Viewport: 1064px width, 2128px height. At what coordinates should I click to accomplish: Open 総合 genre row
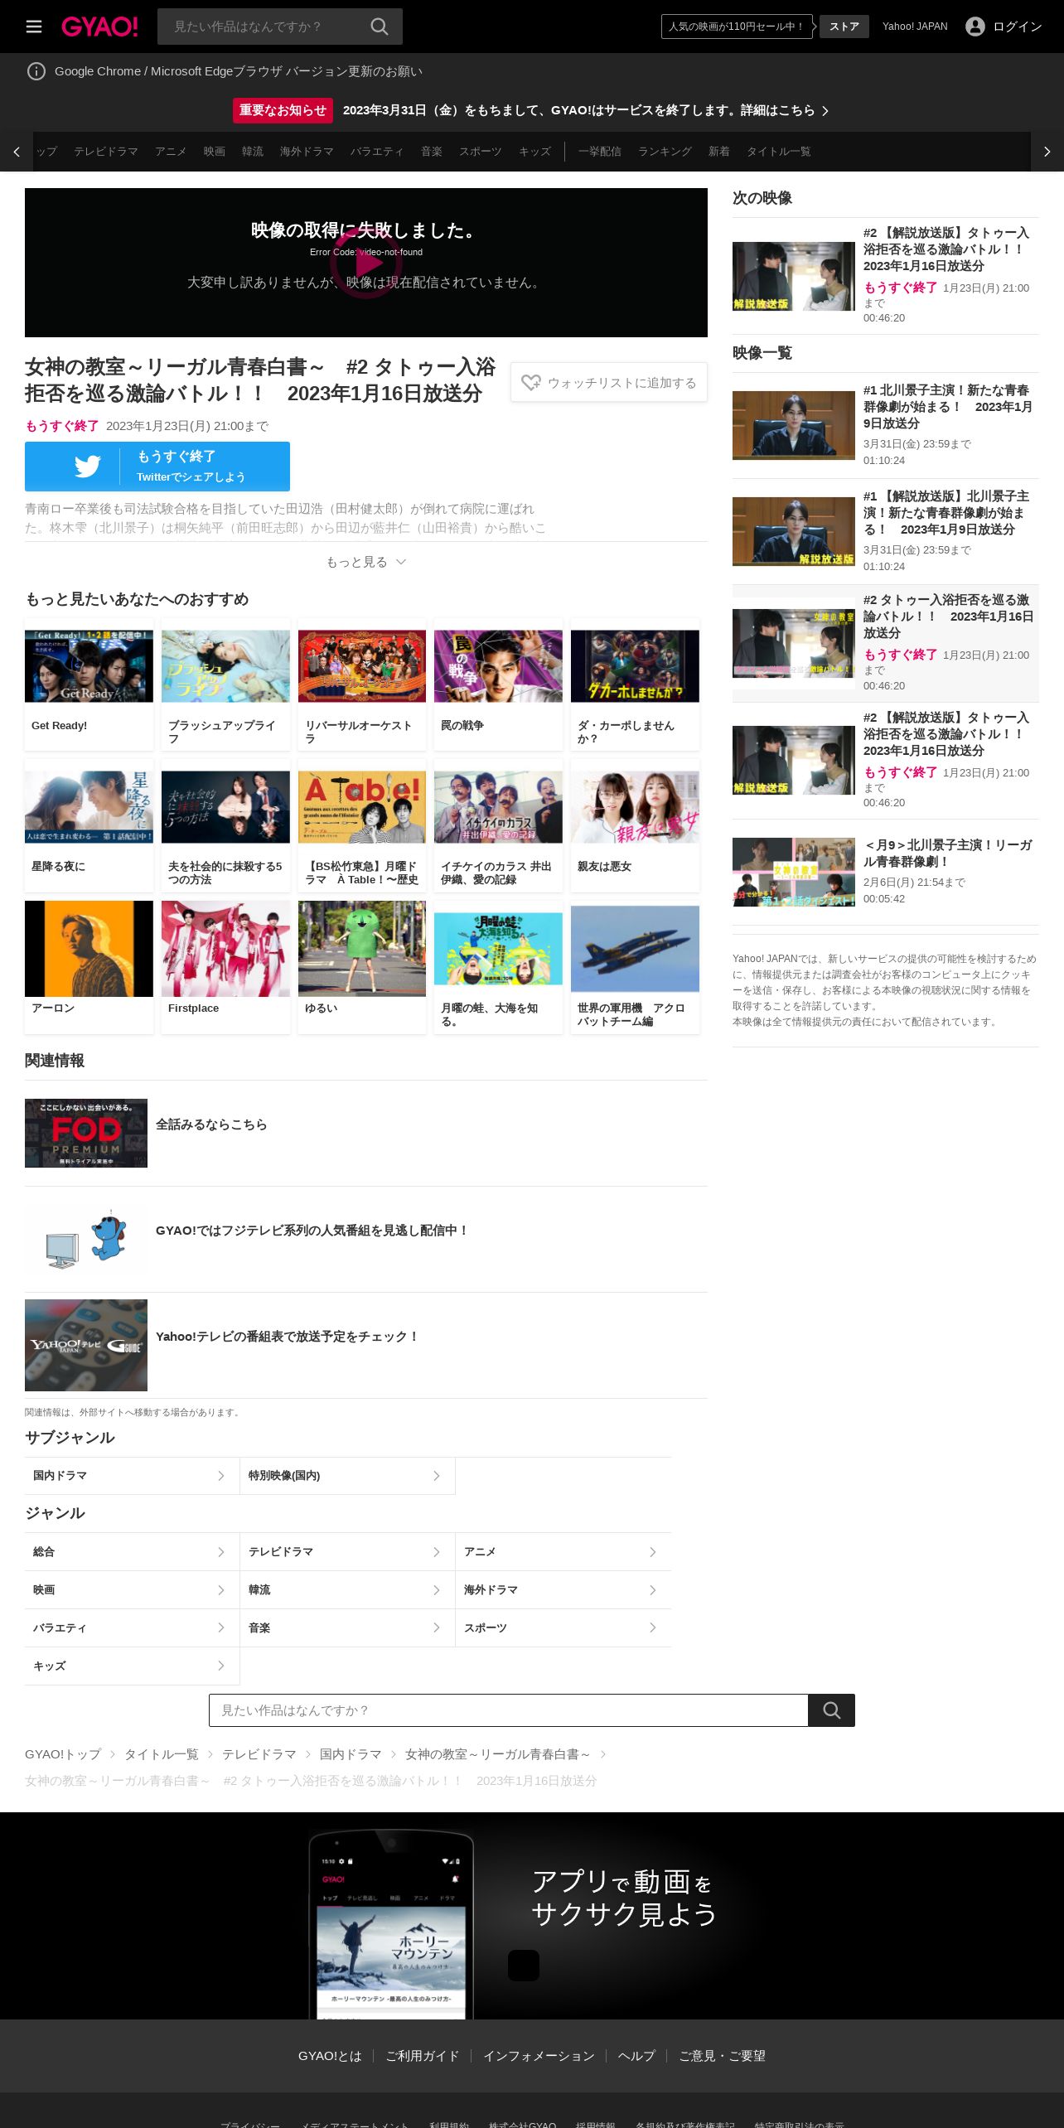pos(132,1552)
